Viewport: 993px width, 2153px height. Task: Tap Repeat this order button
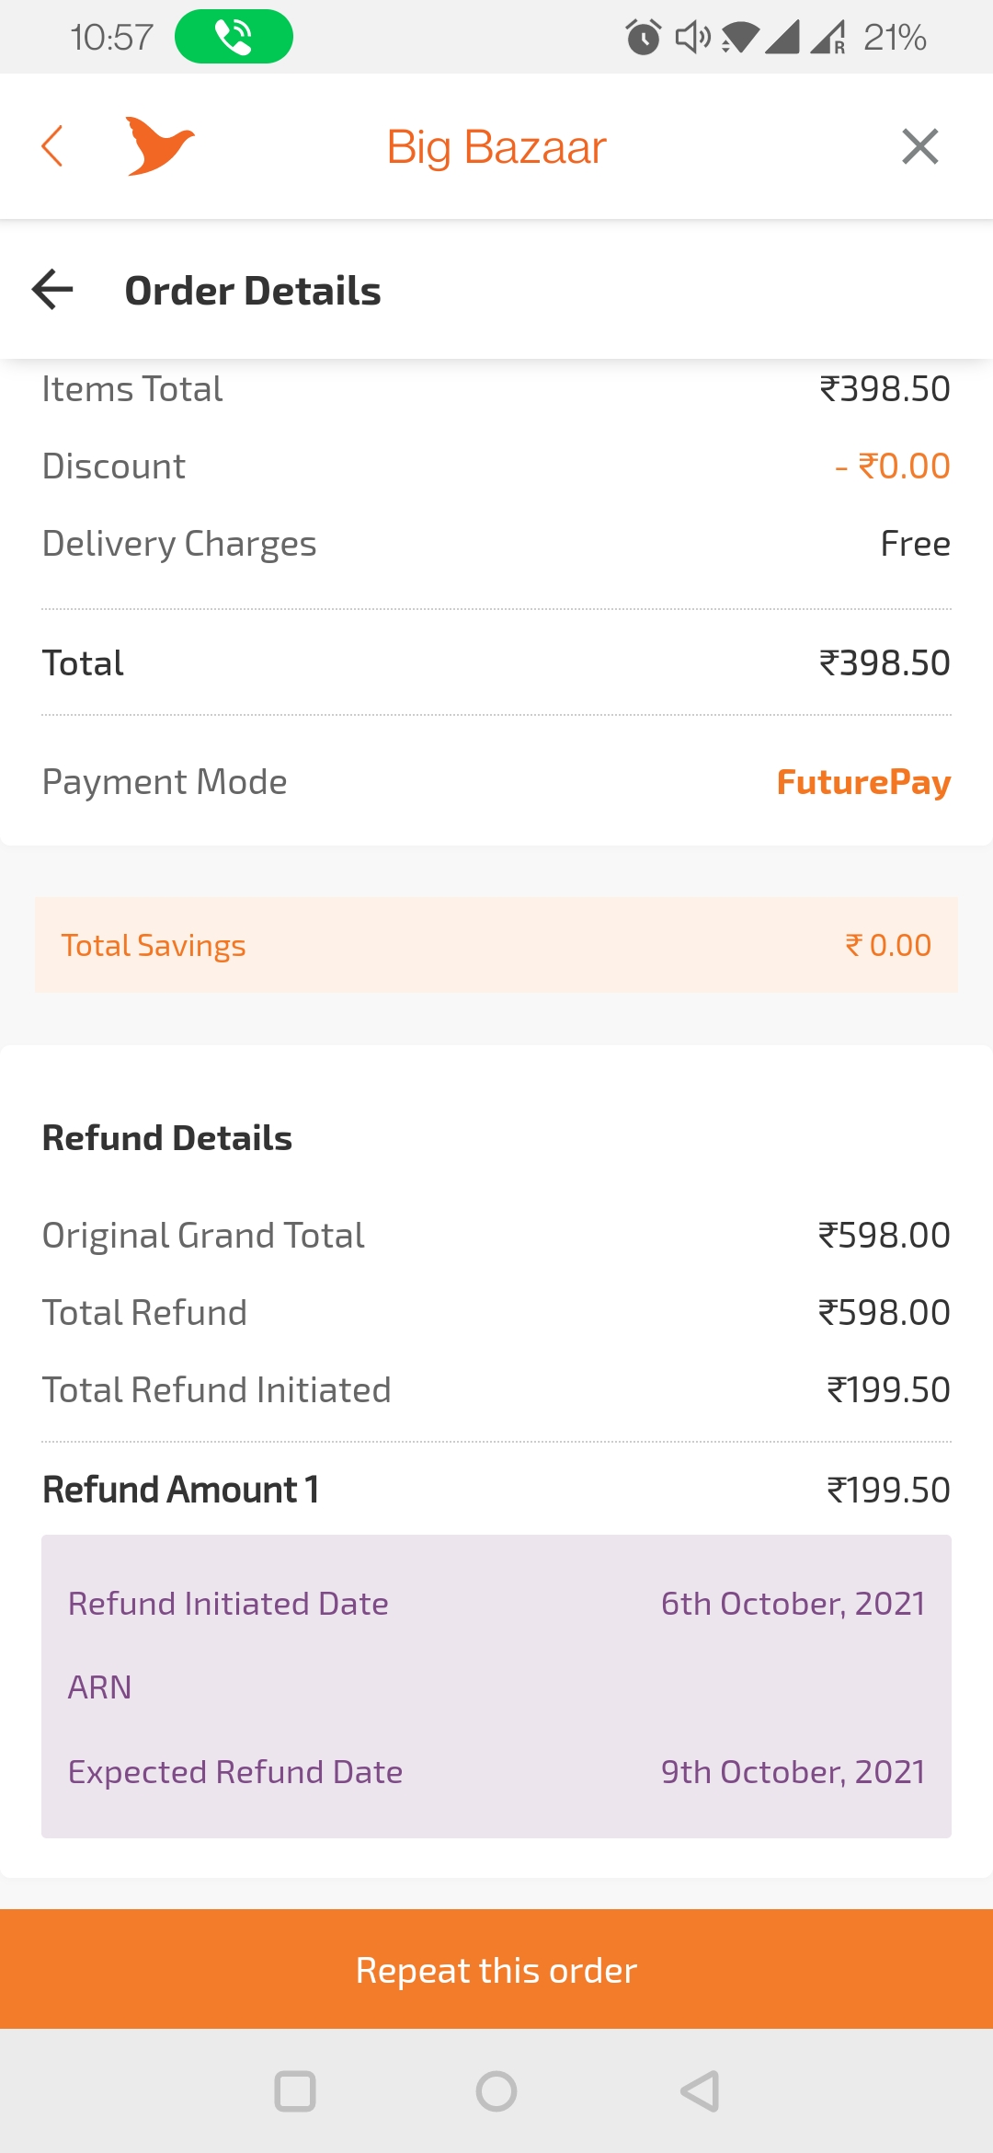pyautogui.click(x=496, y=1970)
